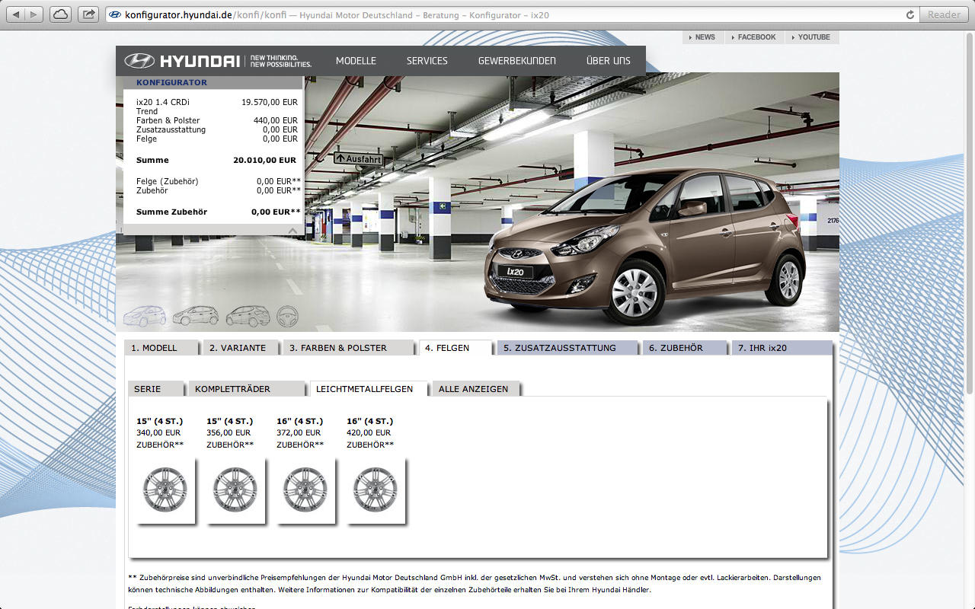The width and height of the screenshot is (975, 609).
Task: Select the LEICHTMETALLFELGEN sub-tab
Action: tap(369, 389)
